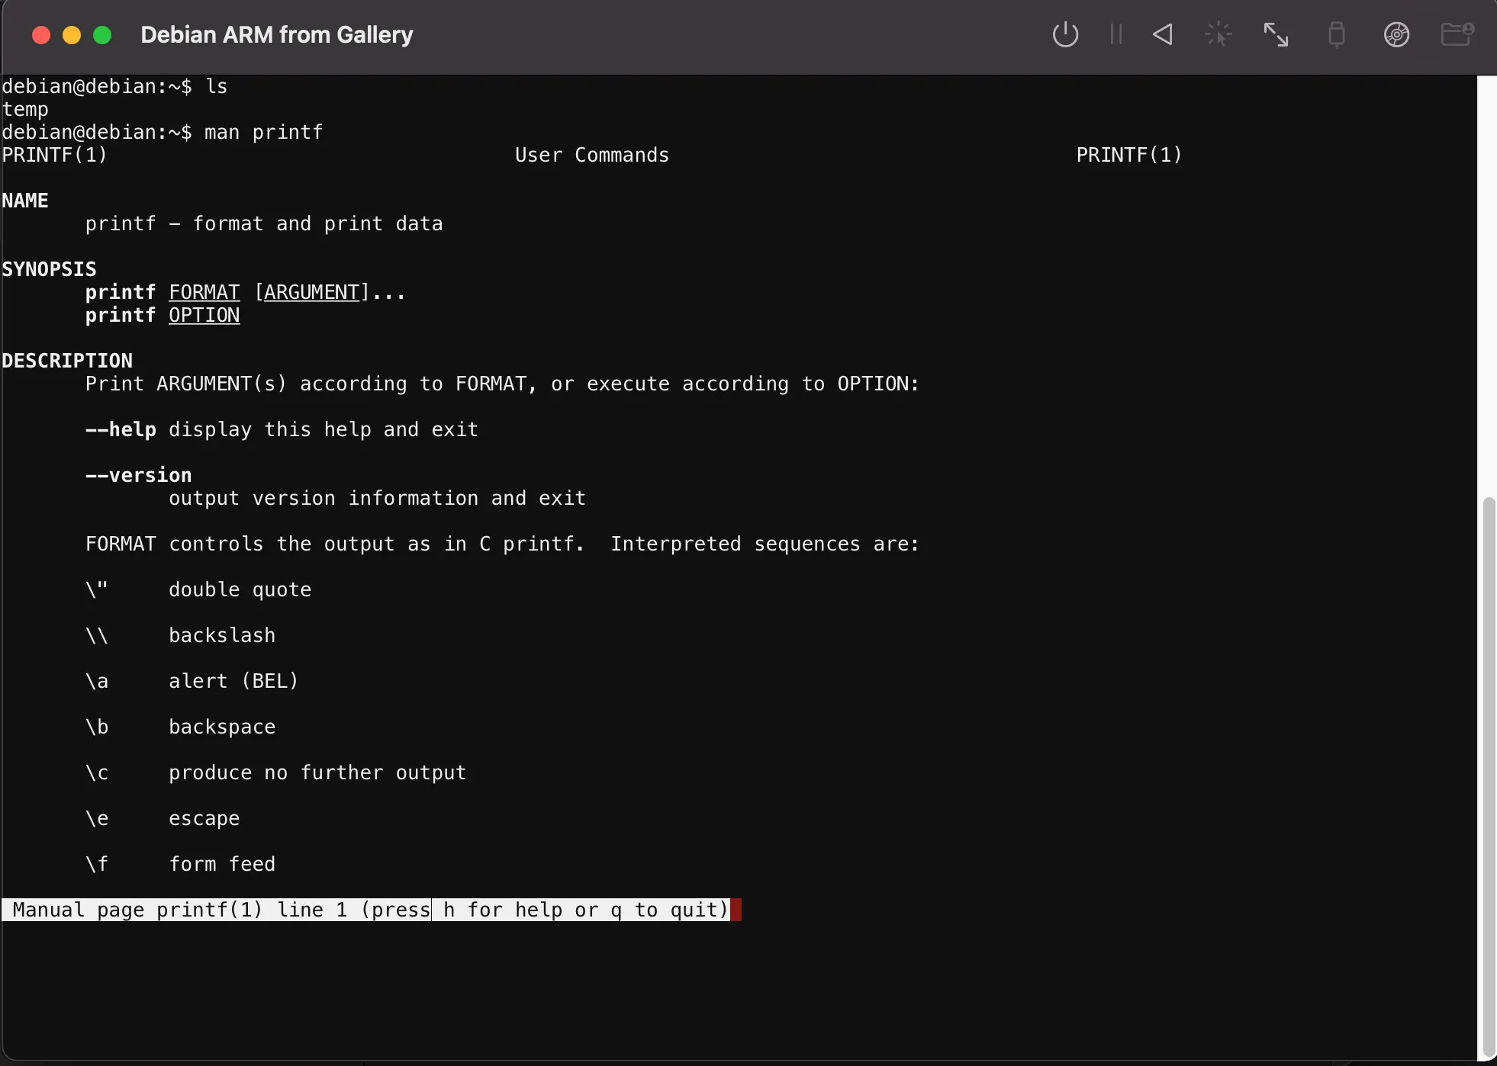Screen dimensions: 1497x1066
Task: Open the shared folder icon menu
Action: tap(1457, 34)
